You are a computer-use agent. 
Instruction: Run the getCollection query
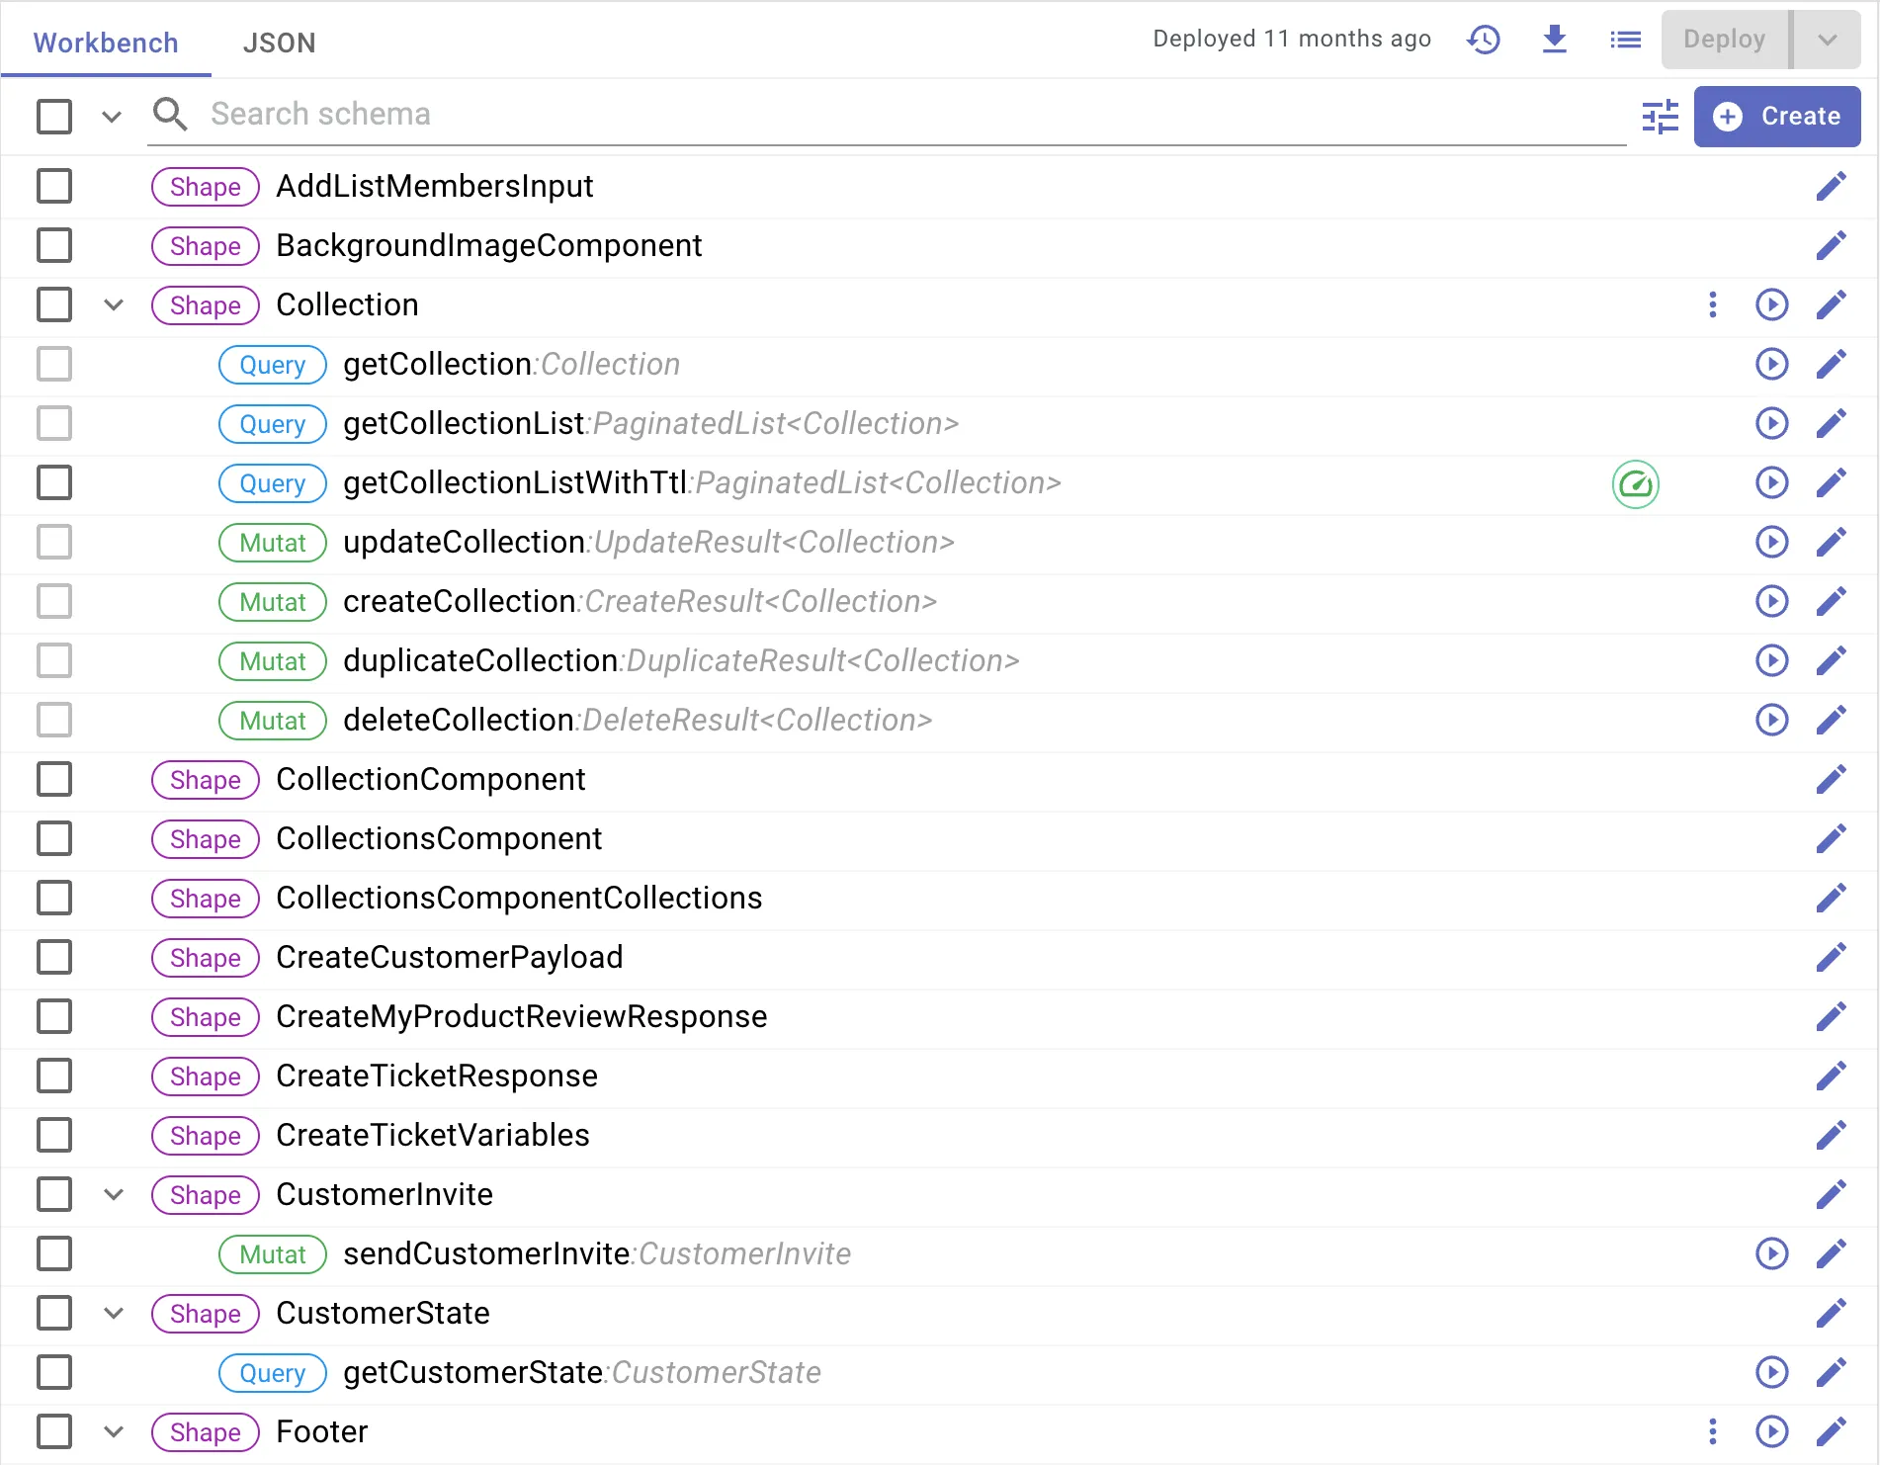click(x=1772, y=364)
